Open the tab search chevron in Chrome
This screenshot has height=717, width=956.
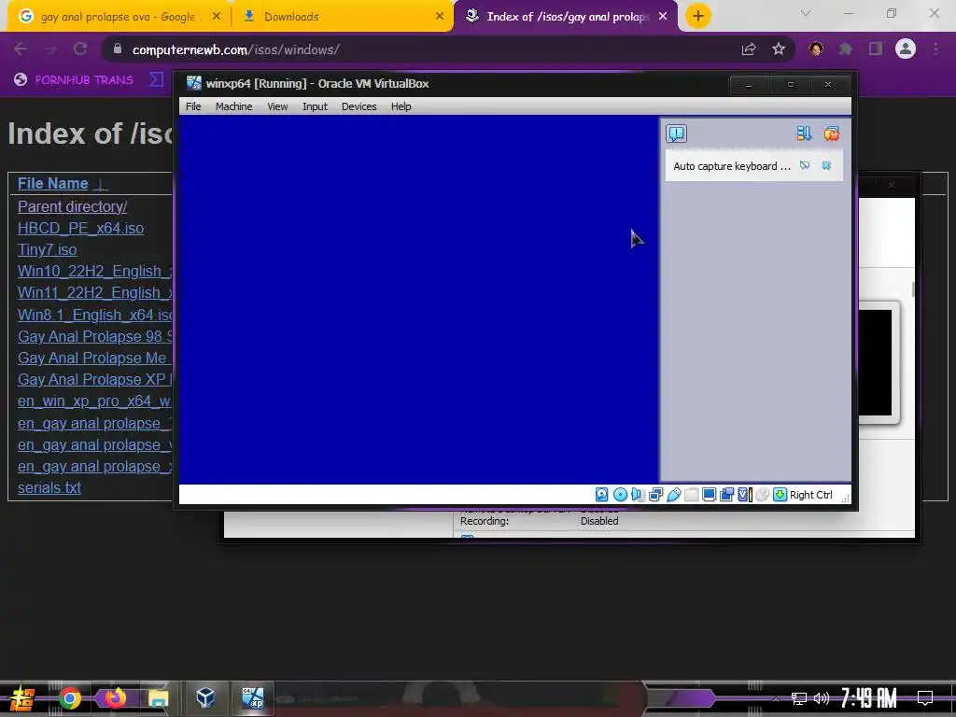(x=806, y=13)
